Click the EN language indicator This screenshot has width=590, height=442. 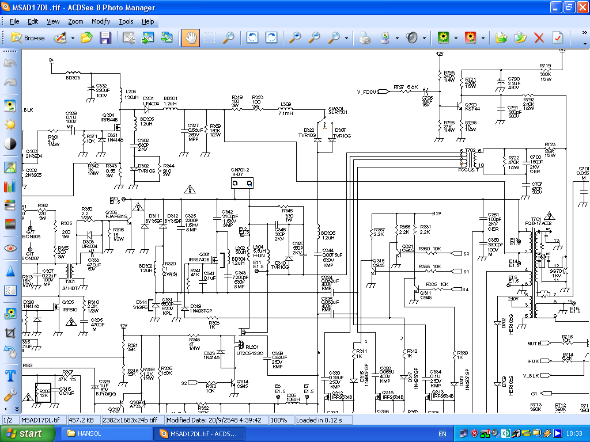(x=442, y=434)
